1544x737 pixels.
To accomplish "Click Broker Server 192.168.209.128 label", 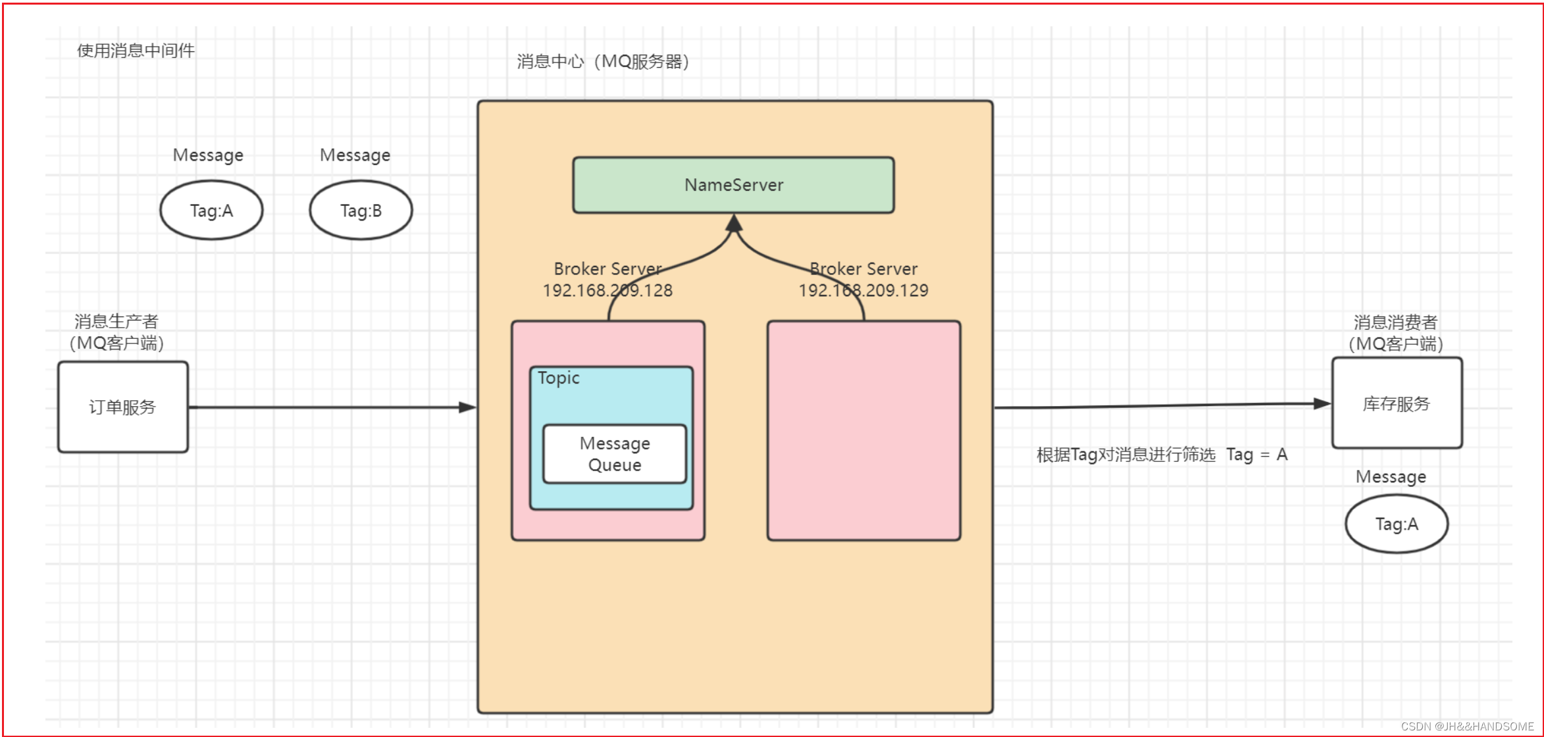I will point(607,280).
